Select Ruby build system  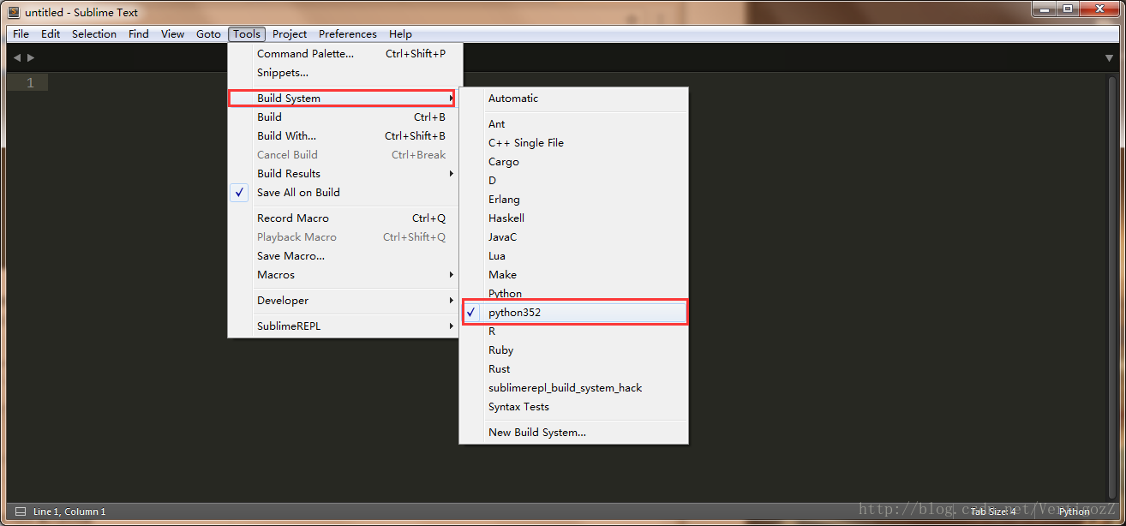pyautogui.click(x=574, y=350)
